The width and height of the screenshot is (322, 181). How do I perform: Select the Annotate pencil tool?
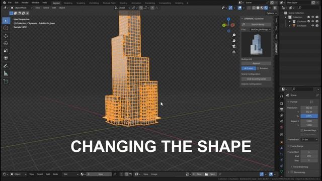(x=6, y=66)
